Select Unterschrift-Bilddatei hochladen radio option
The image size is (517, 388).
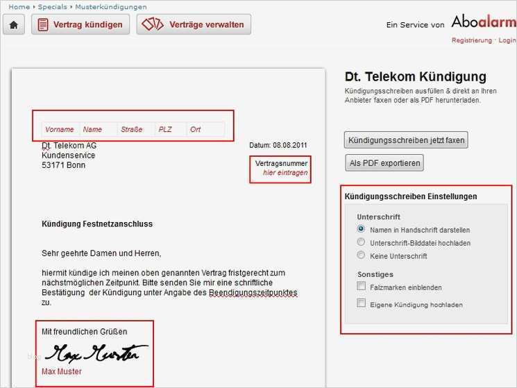click(361, 242)
